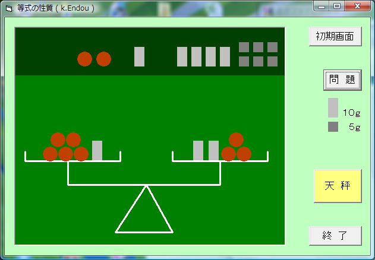
Task: Click the 10g legend label
Action: click(x=352, y=113)
